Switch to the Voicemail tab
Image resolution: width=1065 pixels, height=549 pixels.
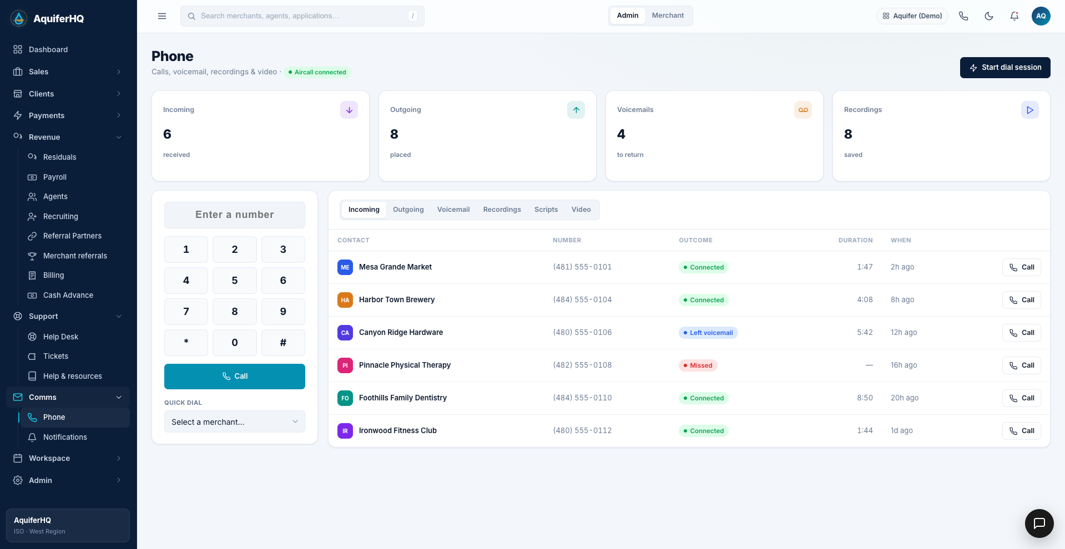click(x=453, y=210)
